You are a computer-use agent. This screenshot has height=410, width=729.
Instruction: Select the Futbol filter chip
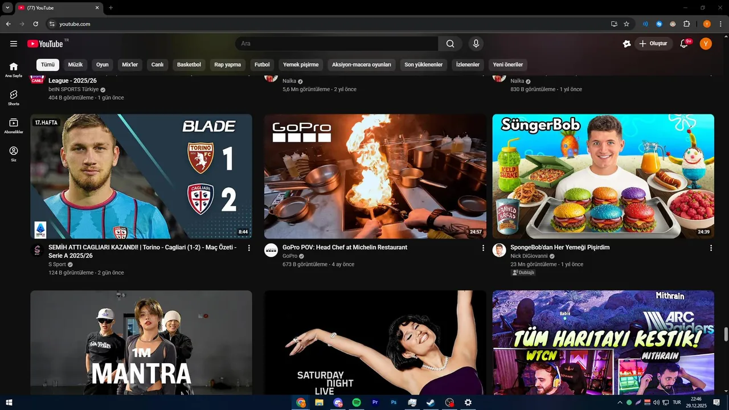[262, 65]
